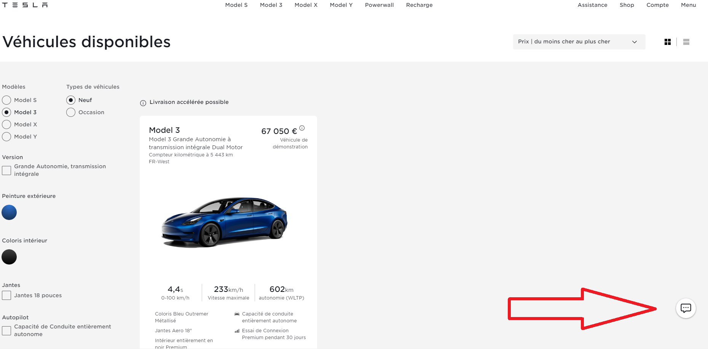Click the 67 050 € price

point(279,131)
